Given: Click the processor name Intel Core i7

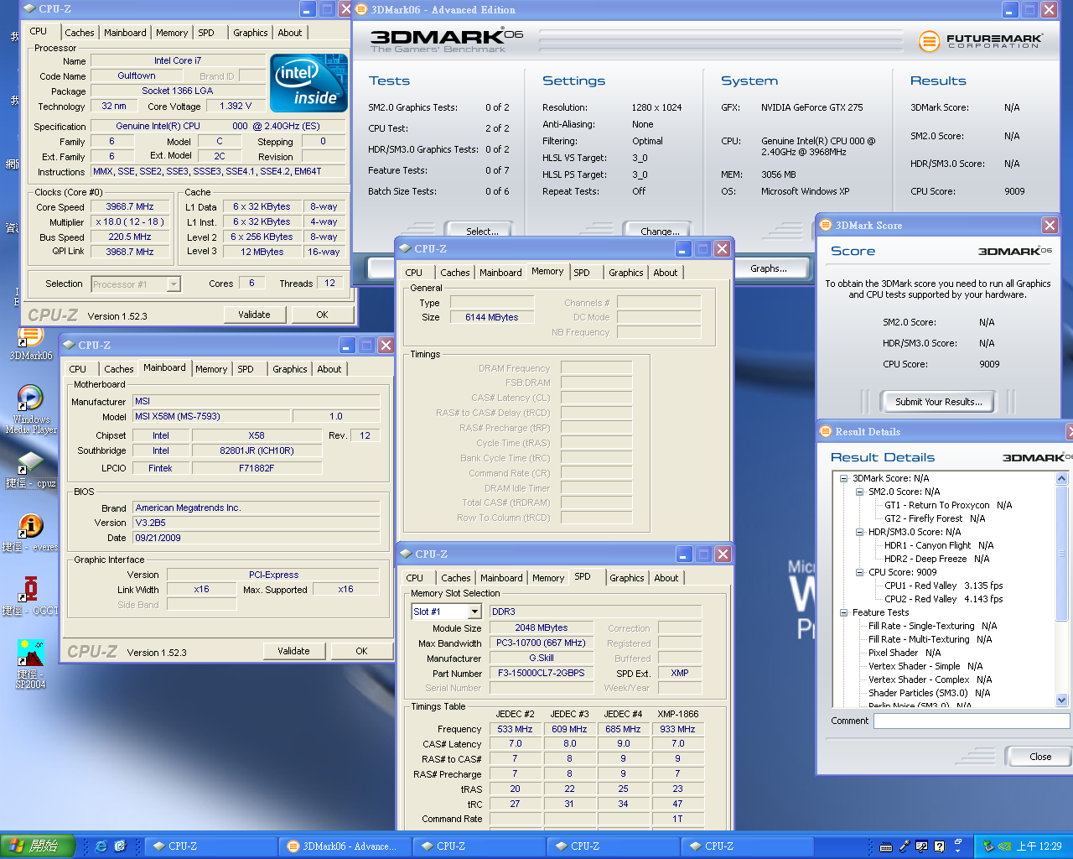Looking at the screenshot, I should [178, 60].
